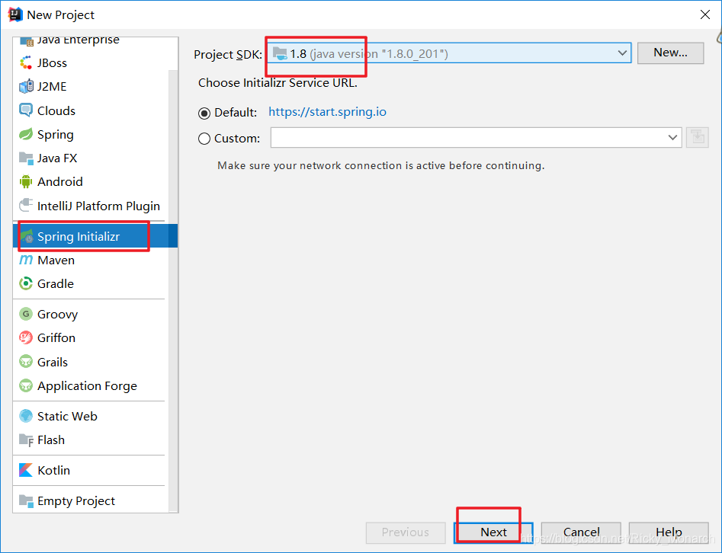Choose the J2ME project type
722x553 pixels.
point(91,87)
